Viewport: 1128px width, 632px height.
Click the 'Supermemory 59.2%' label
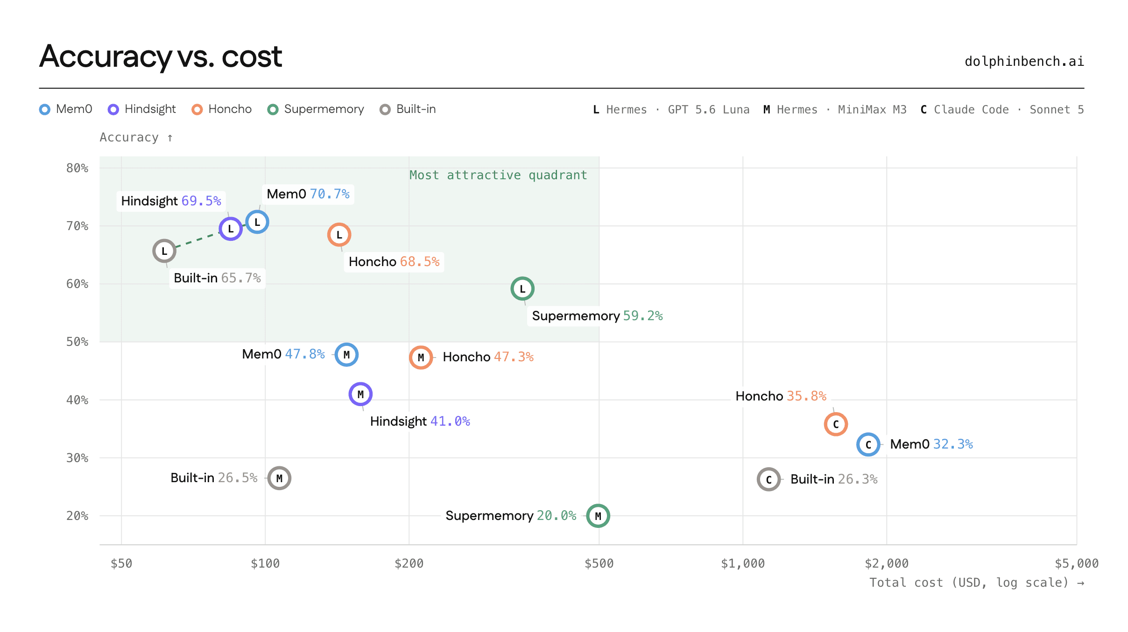(597, 316)
